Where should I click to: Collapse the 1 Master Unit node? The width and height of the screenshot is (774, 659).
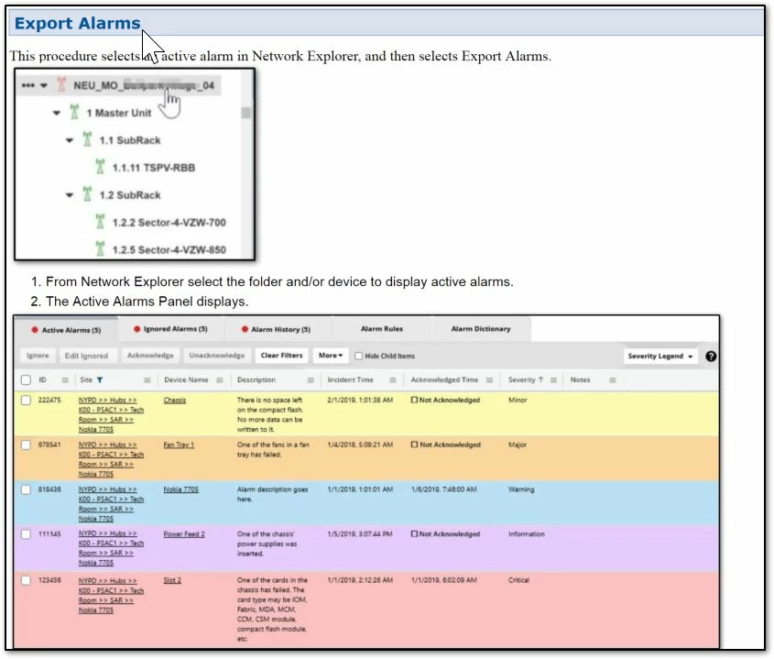coord(57,113)
